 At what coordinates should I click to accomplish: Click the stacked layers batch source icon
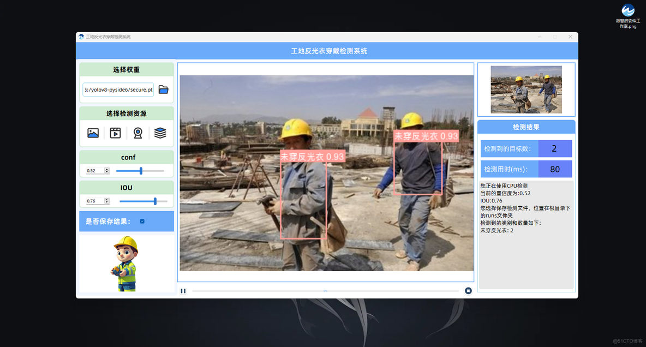tap(160, 133)
